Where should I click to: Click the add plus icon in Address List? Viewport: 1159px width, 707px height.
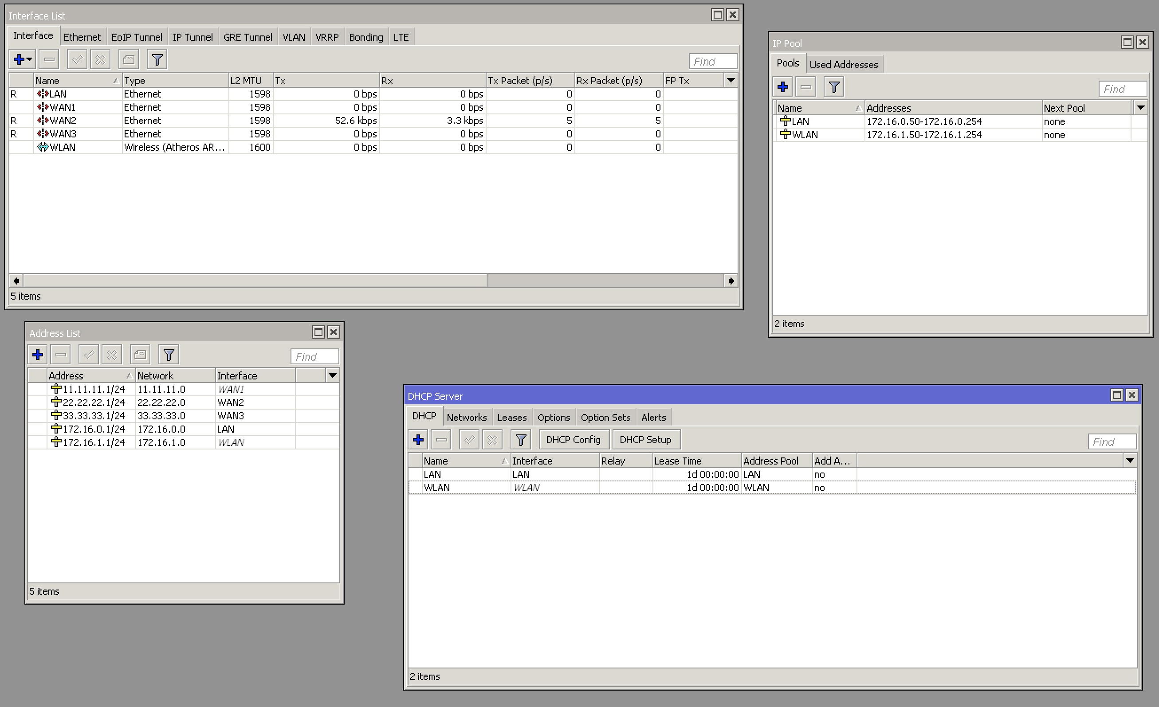pos(38,355)
